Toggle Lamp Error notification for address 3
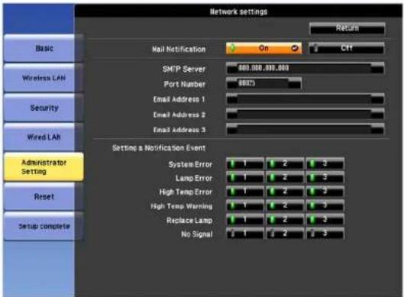This screenshot has width=404, height=297. (325, 177)
